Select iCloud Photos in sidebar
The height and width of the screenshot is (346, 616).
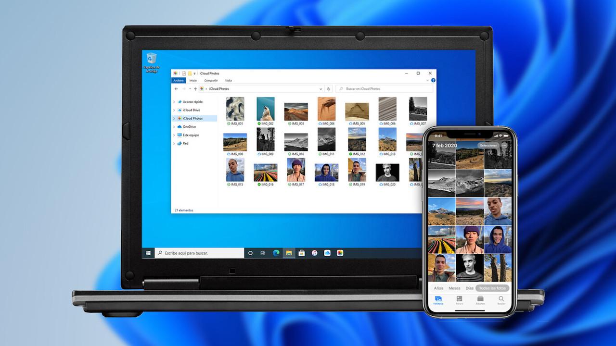[194, 118]
